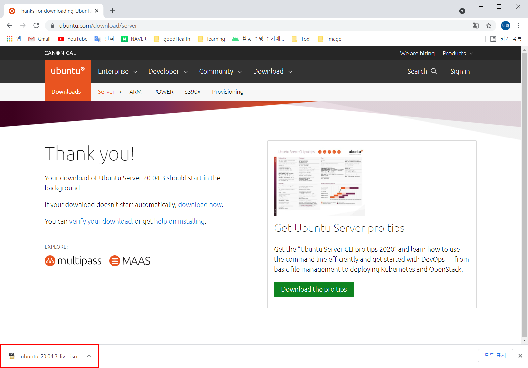Viewport: 528px width, 368px height.
Task: Click the 모두 표시 show all button
Action: pyautogui.click(x=495, y=356)
